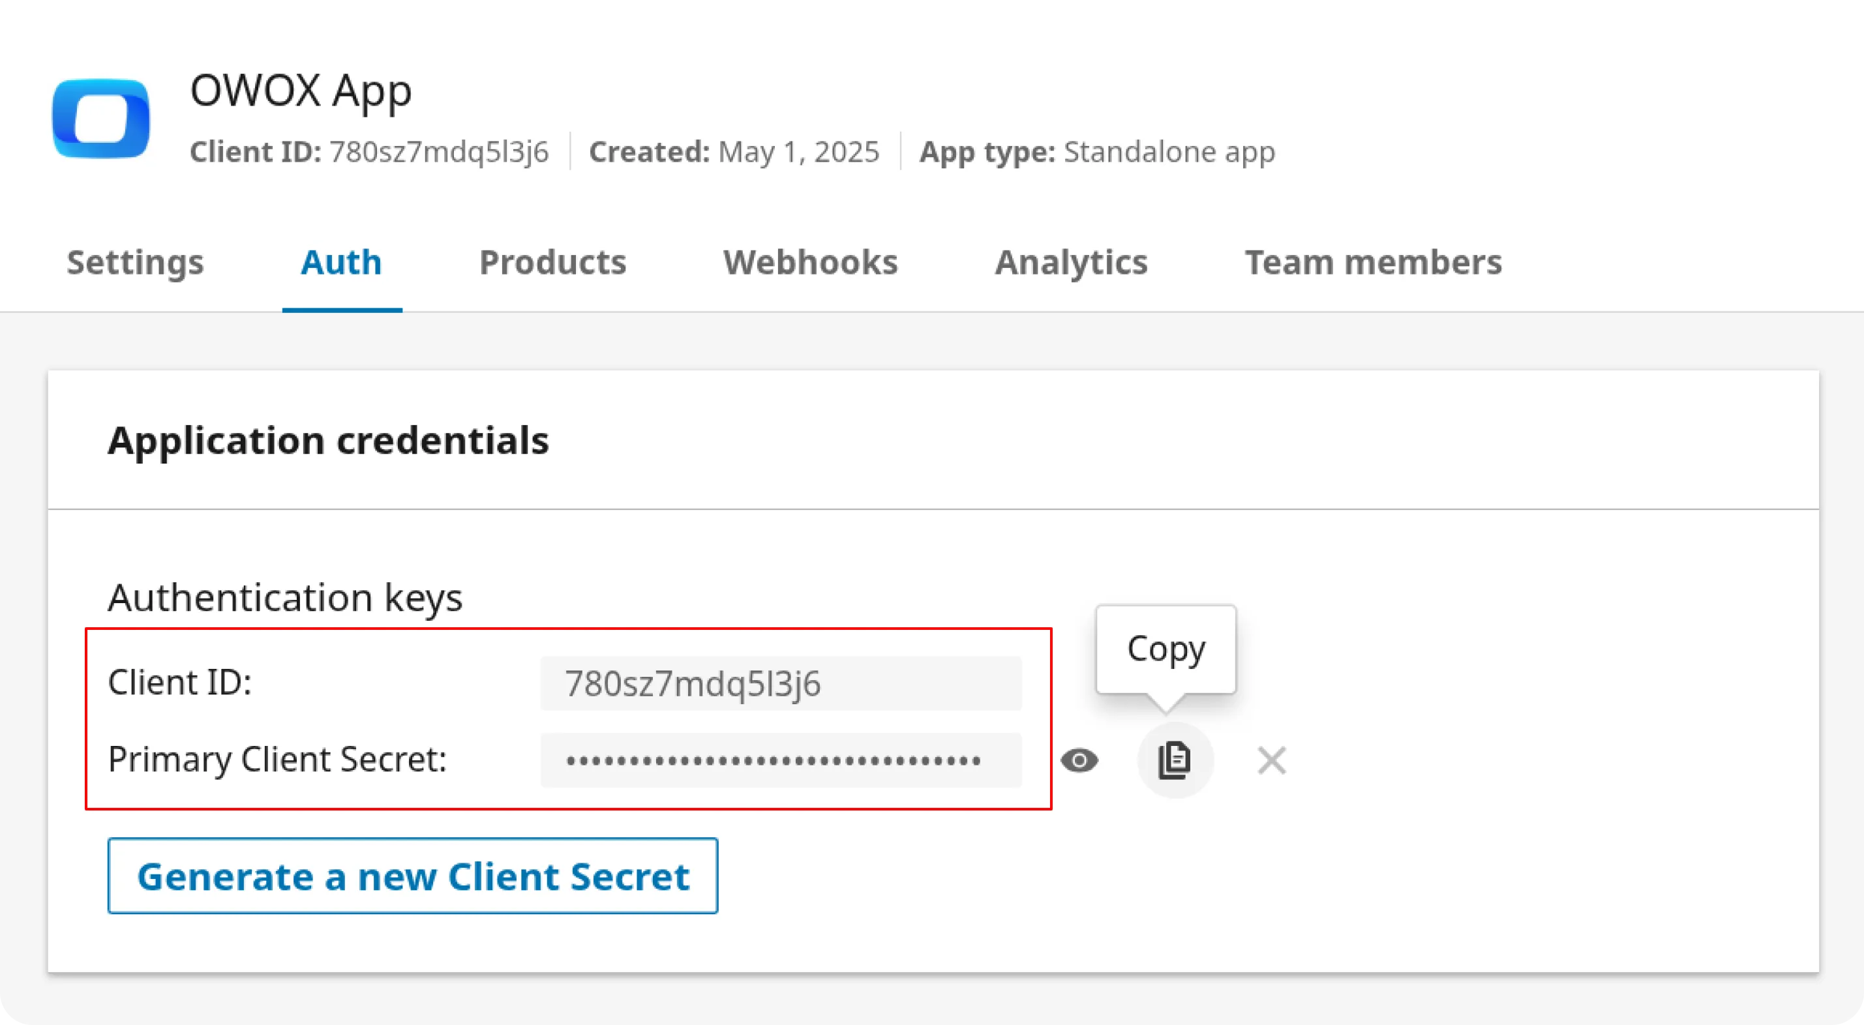Click the Authentication keys heading
Viewport: 1864px width, 1025px height.
pyautogui.click(x=285, y=597)
